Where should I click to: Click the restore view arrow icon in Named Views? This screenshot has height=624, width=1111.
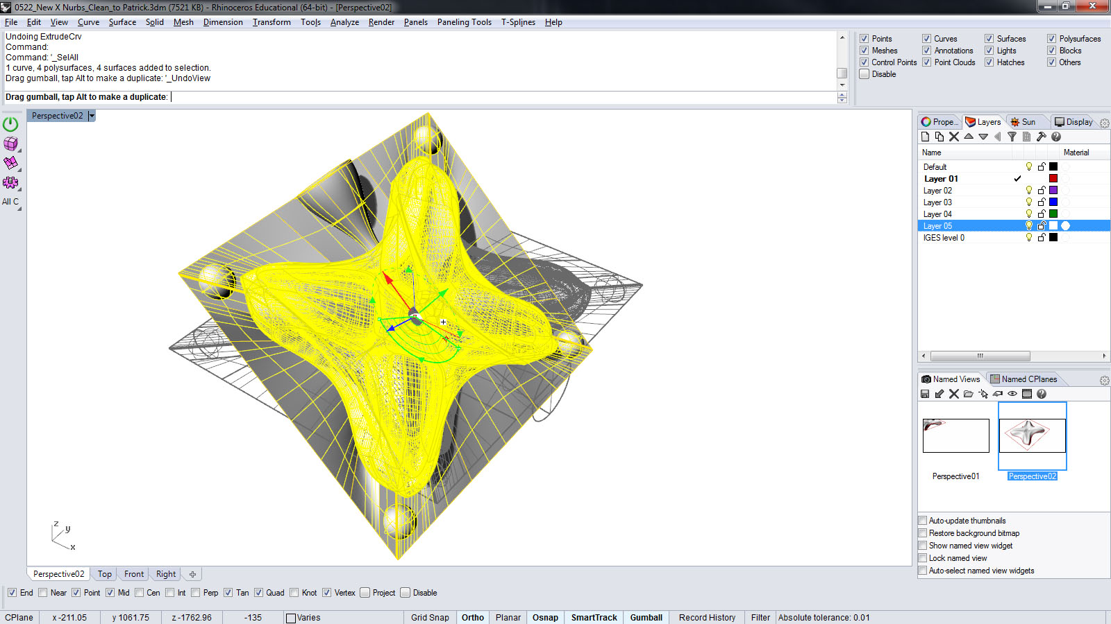click(x=939, y=394)
